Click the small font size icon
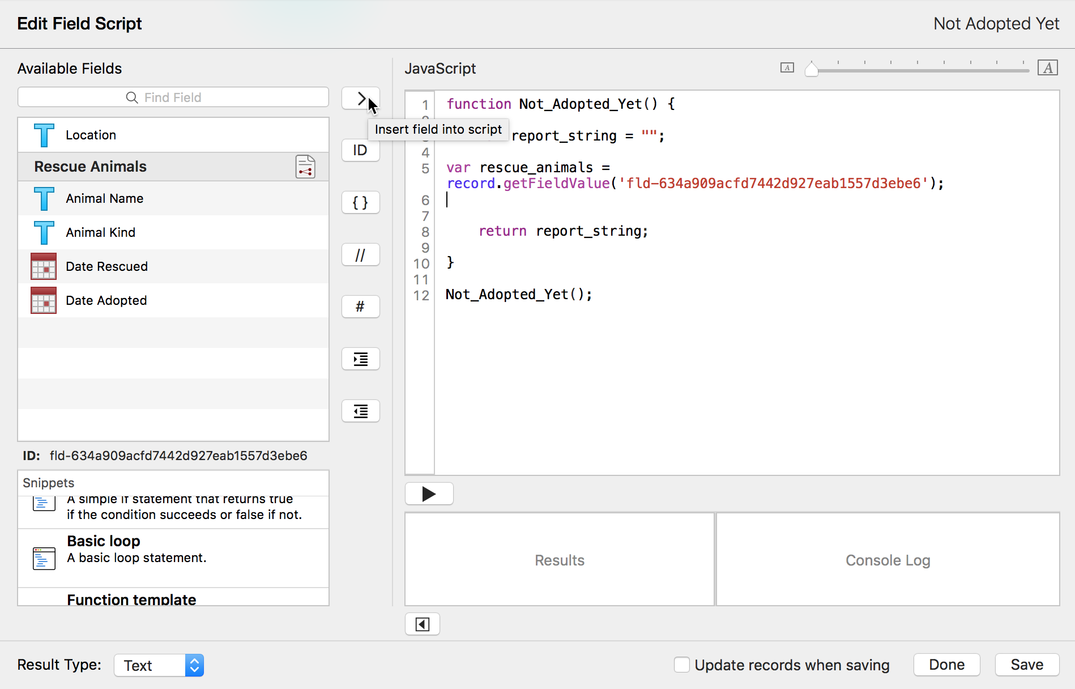The height and width of the screenshot is (689, 1075). 787,67
